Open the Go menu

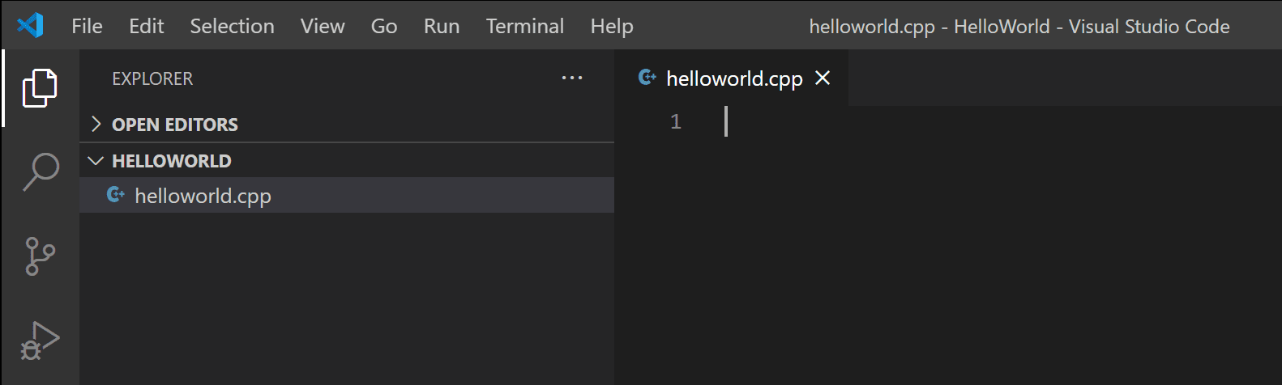tap(383, 27)
